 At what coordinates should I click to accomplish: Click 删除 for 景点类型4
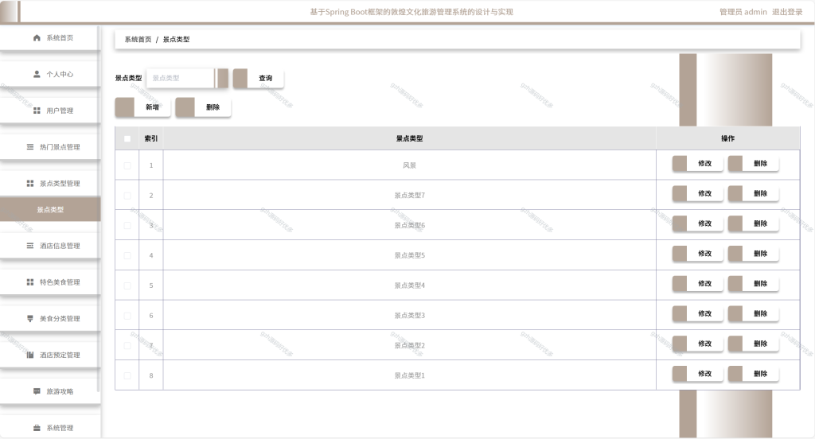pyautogui.click(x=753, y=284)
